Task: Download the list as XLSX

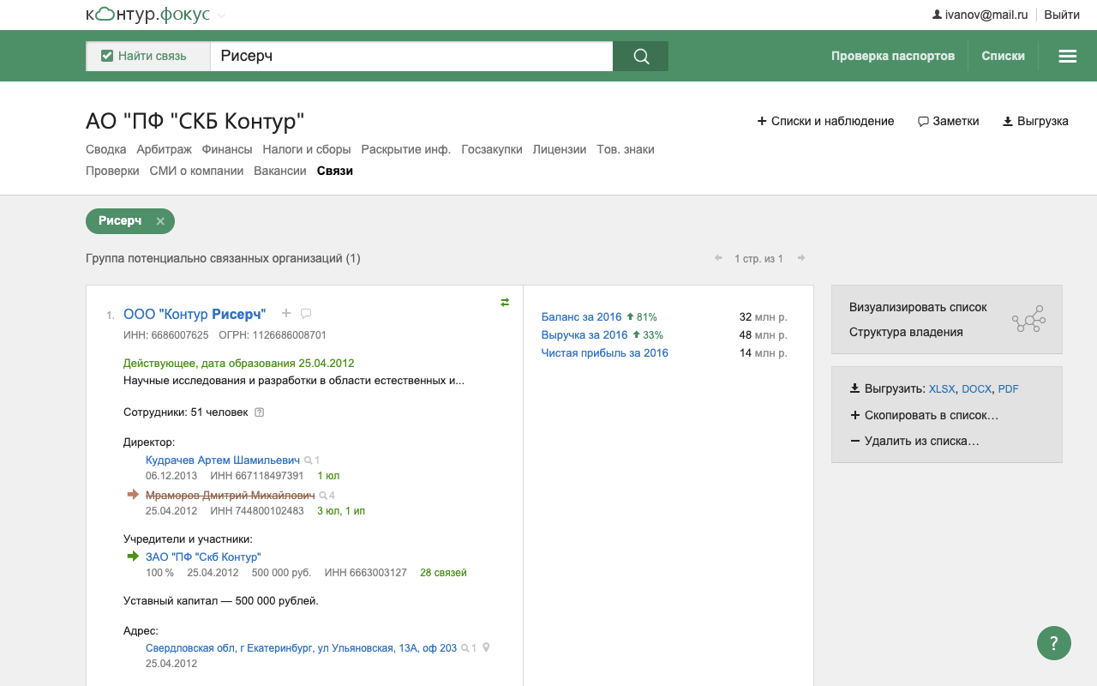Action: pos(942,388)
